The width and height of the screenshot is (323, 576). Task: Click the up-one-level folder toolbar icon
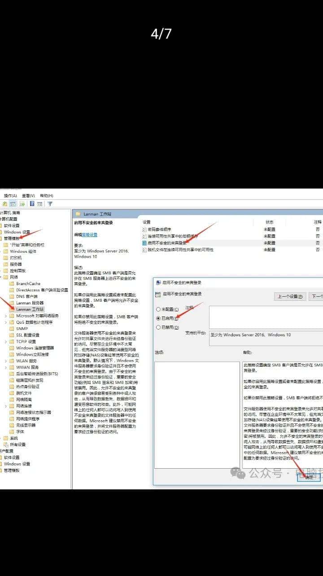coord(5,204)
